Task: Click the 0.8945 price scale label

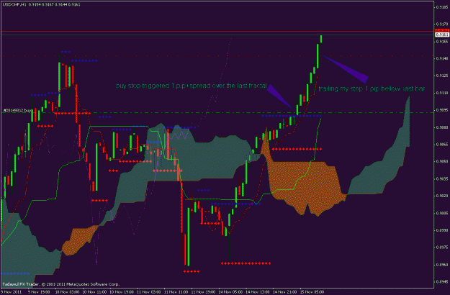Action: click(x=442, y=282)
